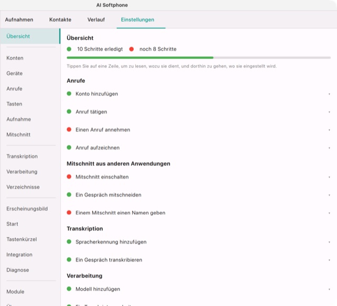Open Module in the sidebar
The image size is (337, 306).
(x=15, y=292)
